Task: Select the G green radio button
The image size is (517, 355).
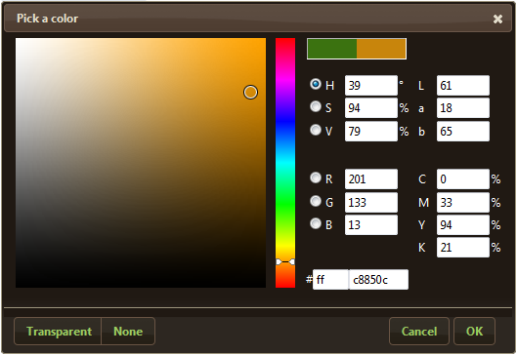Action: click(x=316, y=201)
